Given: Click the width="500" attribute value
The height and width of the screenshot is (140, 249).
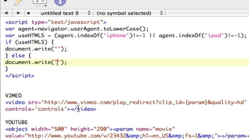Looking at the screenshot, I should (49, 129).
